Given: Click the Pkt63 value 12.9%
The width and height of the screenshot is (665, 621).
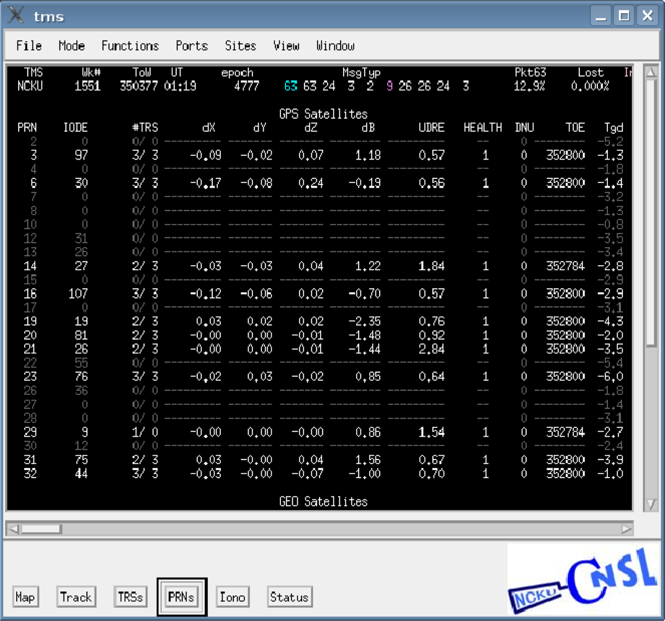Looking at the screenshot, I should pyautogui.click(x=529, y=86).
